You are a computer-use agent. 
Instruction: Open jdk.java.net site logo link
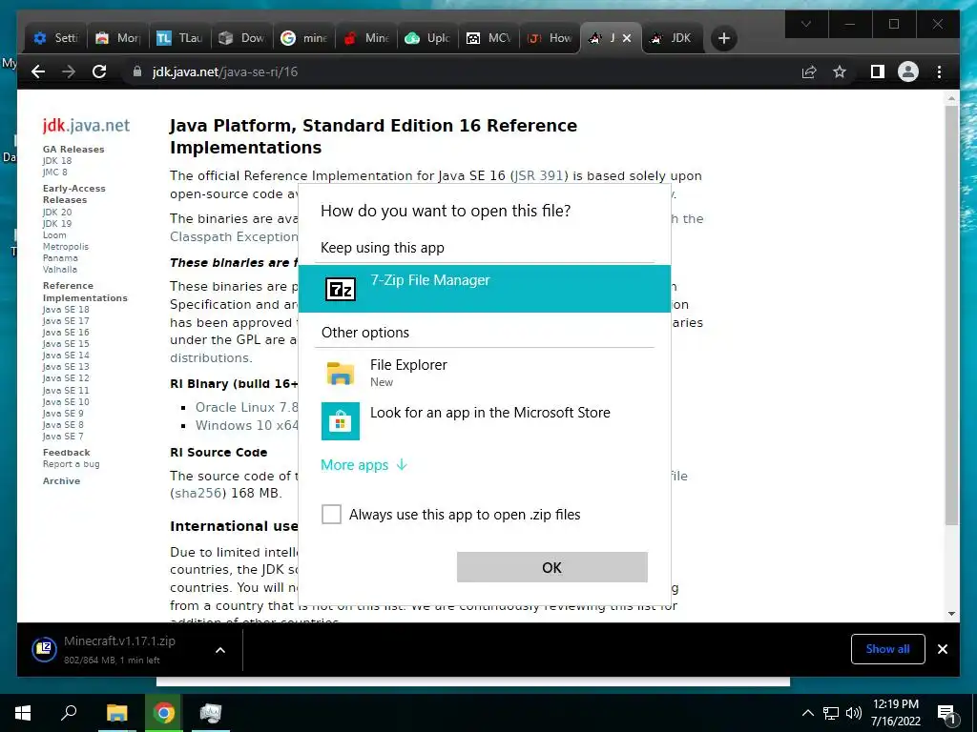[86, 125]
